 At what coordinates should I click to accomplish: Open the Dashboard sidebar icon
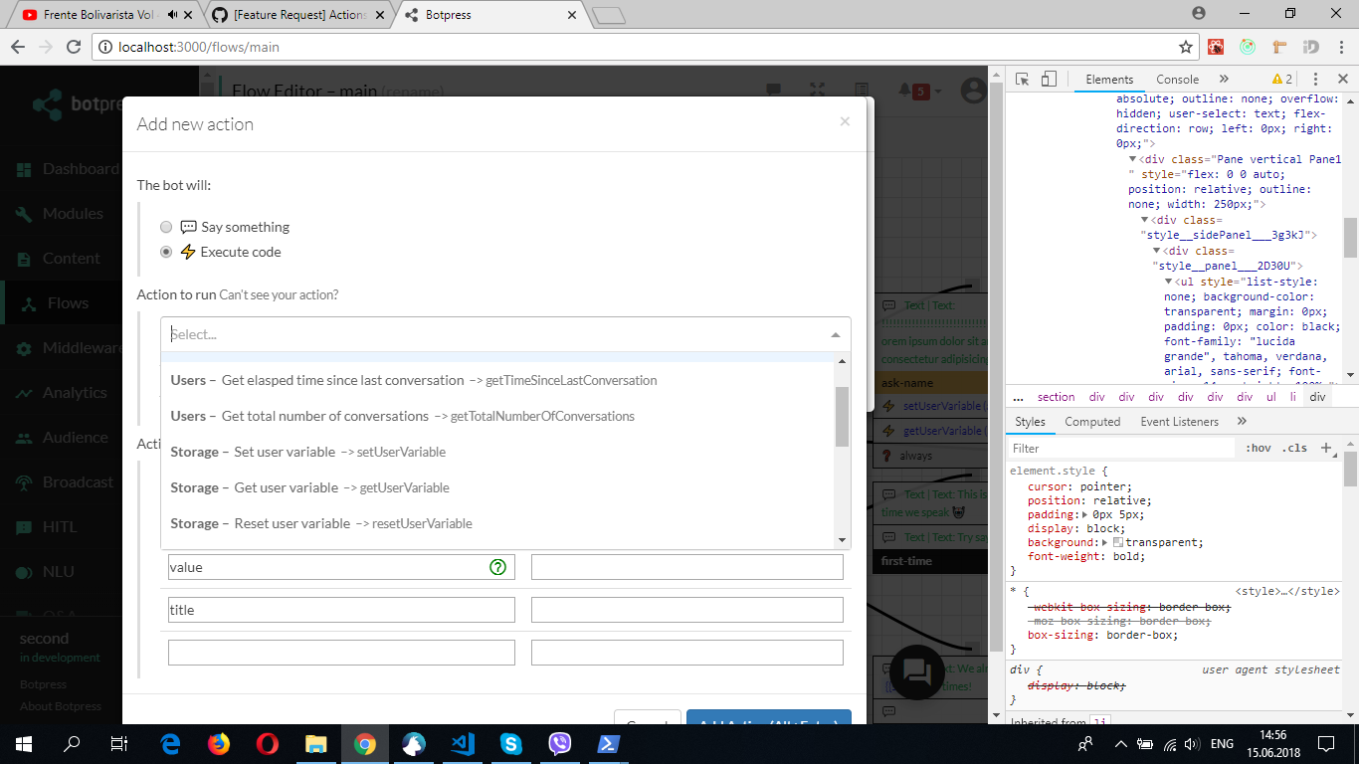(24, 168)
